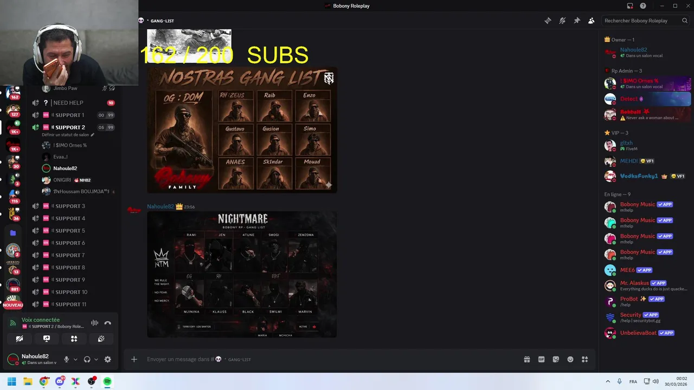The width and height of the screenshot is (694, 390).
Task: Join the SUPPORT 1 voice channel
Action: pos(73,115)
